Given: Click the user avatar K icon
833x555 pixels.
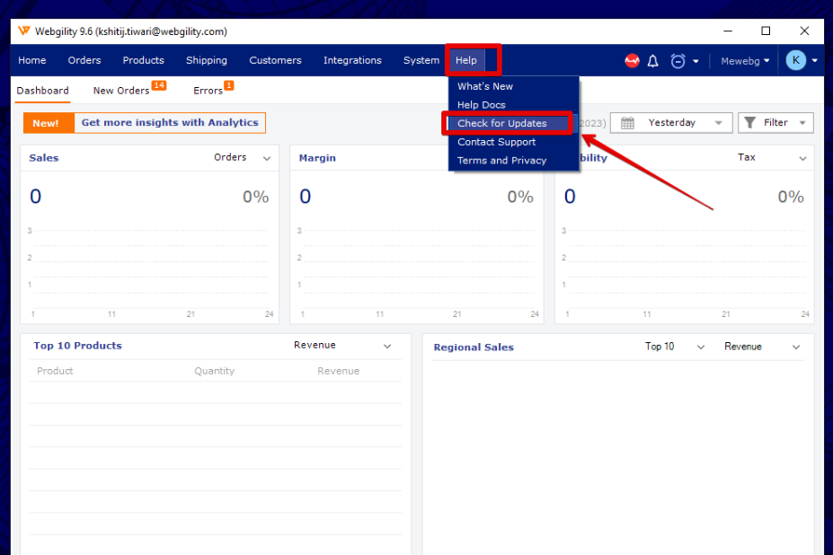Looking at the screenshot, I should click(x=796, y=60).
